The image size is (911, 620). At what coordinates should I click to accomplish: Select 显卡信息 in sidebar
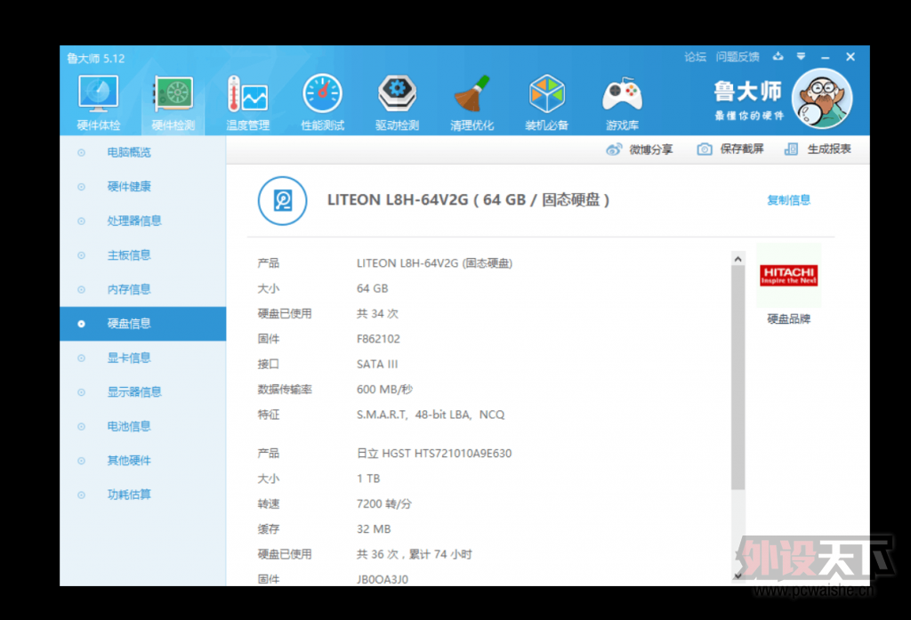[x=143, y=358]
